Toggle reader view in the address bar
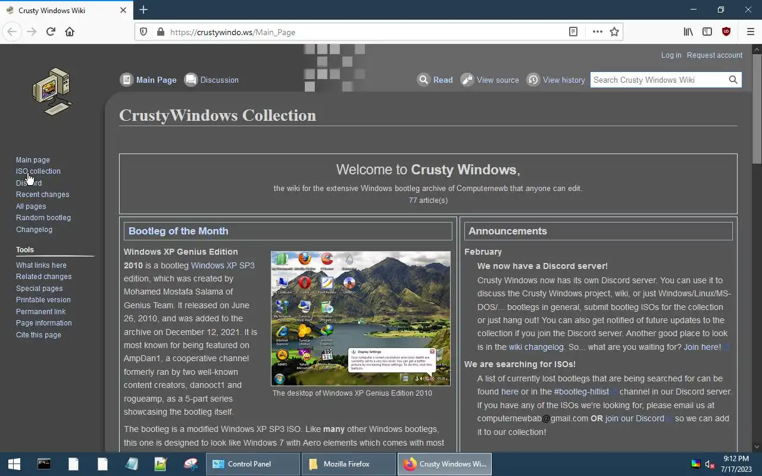 (x=573, y=32)
